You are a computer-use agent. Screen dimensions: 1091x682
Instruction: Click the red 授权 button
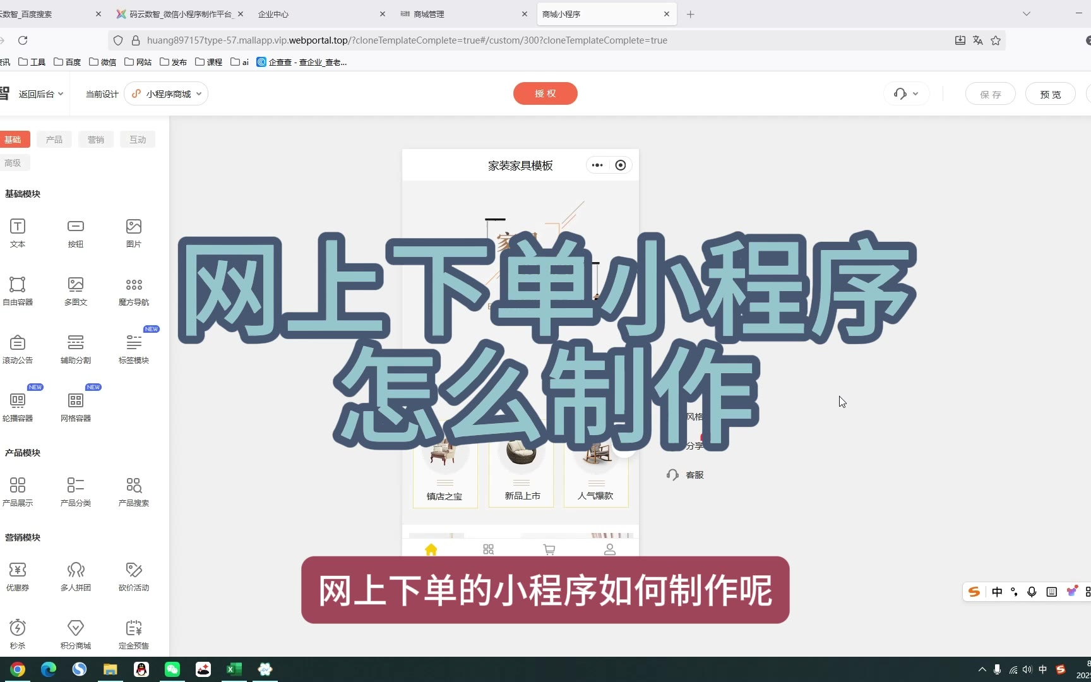545,93
